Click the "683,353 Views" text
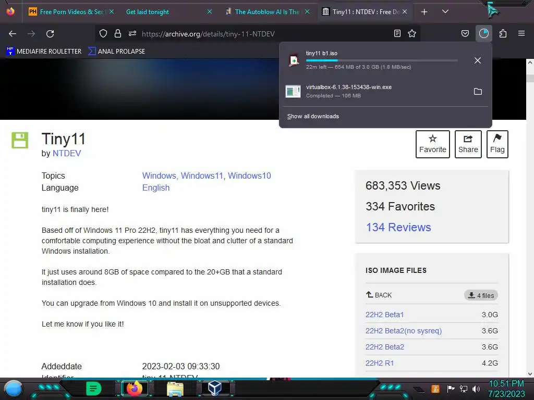534x400 pixels. pos(403,186)
